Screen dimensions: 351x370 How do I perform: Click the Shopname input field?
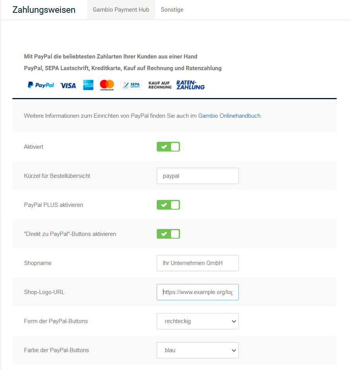[198, 263]
